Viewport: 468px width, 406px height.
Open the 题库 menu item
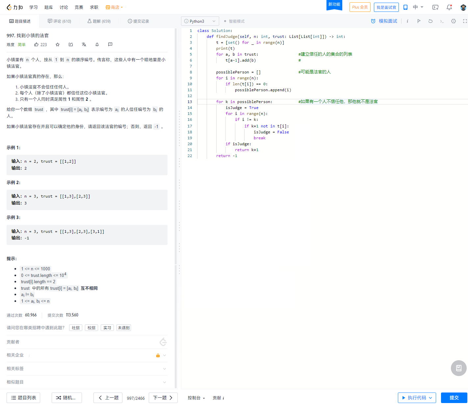point(49,7)
